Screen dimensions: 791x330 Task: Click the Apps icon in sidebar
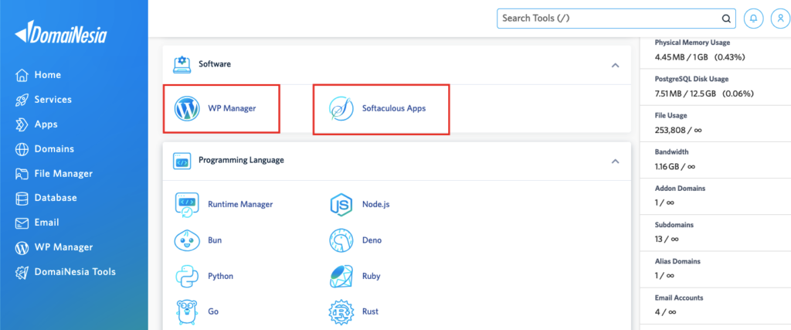coord(22,124)
